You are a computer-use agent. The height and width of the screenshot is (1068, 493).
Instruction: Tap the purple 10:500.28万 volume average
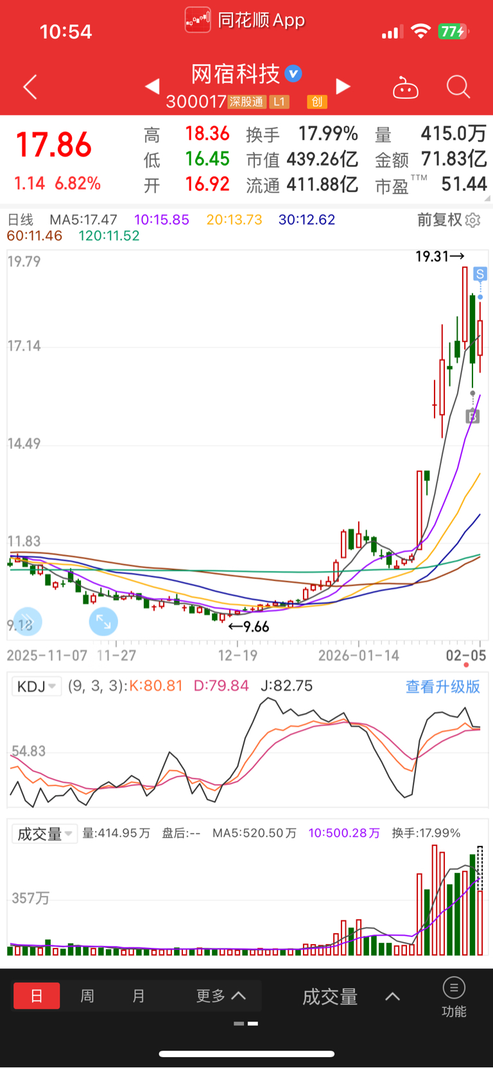[x=344, y=833]
